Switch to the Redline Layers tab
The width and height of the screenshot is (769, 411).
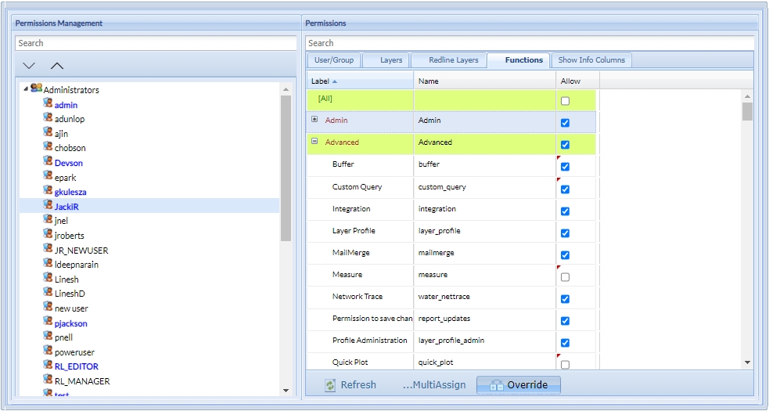tap(454, 60)
